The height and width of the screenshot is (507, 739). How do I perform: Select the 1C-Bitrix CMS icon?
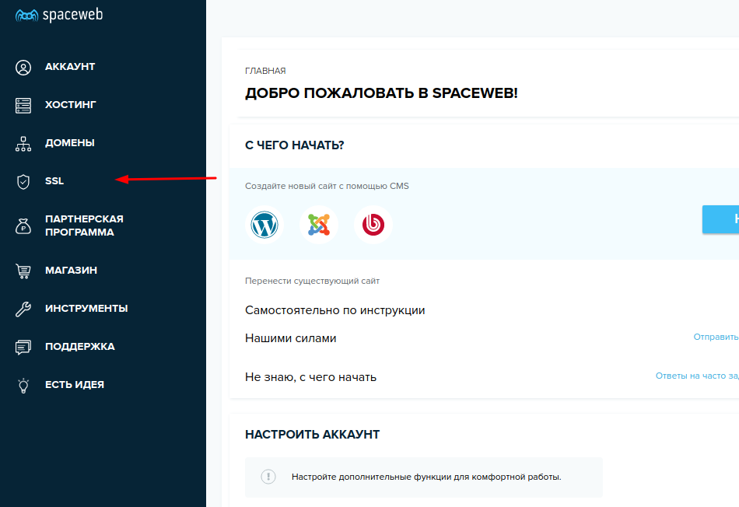[x=373, y=225]
